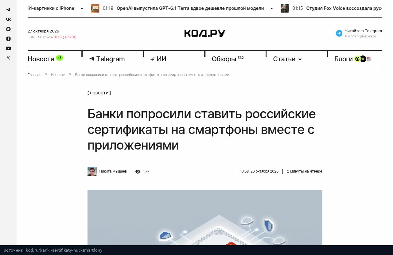Click the current-page breadcrumb about российские сертификаты
Screen dimensions: 393x255
click(x=152, y=75)
